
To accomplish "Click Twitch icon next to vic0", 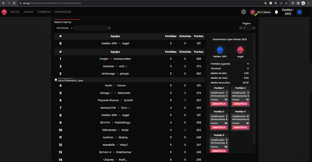I will (126, 66).
